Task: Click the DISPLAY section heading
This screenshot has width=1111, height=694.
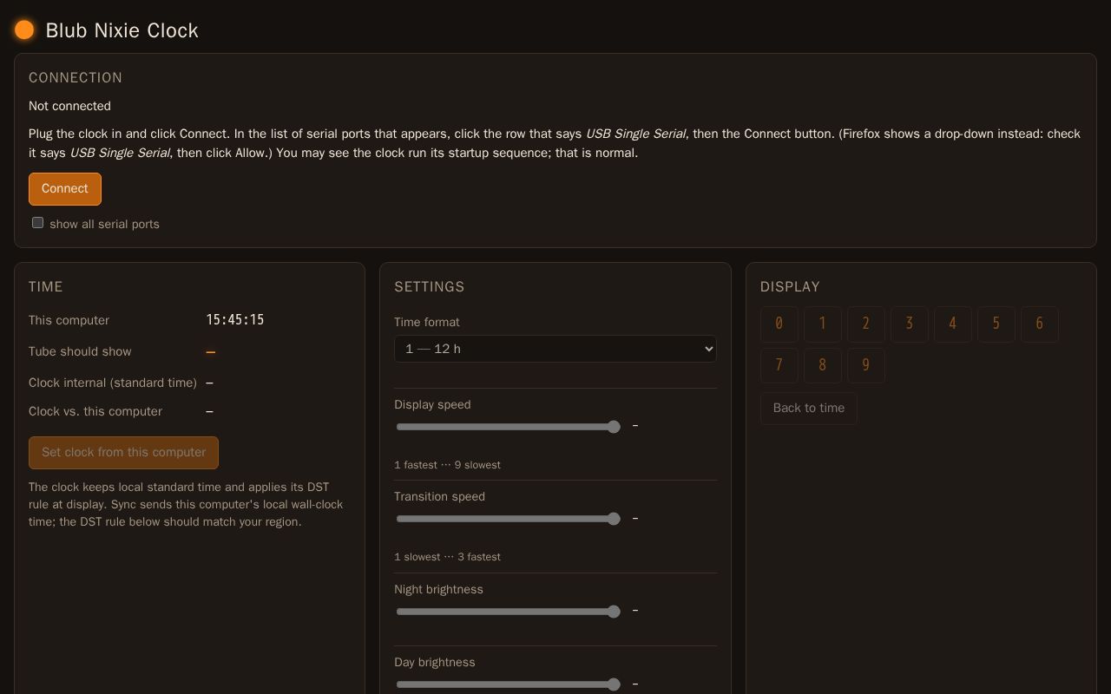Action: tap(790, 287)
